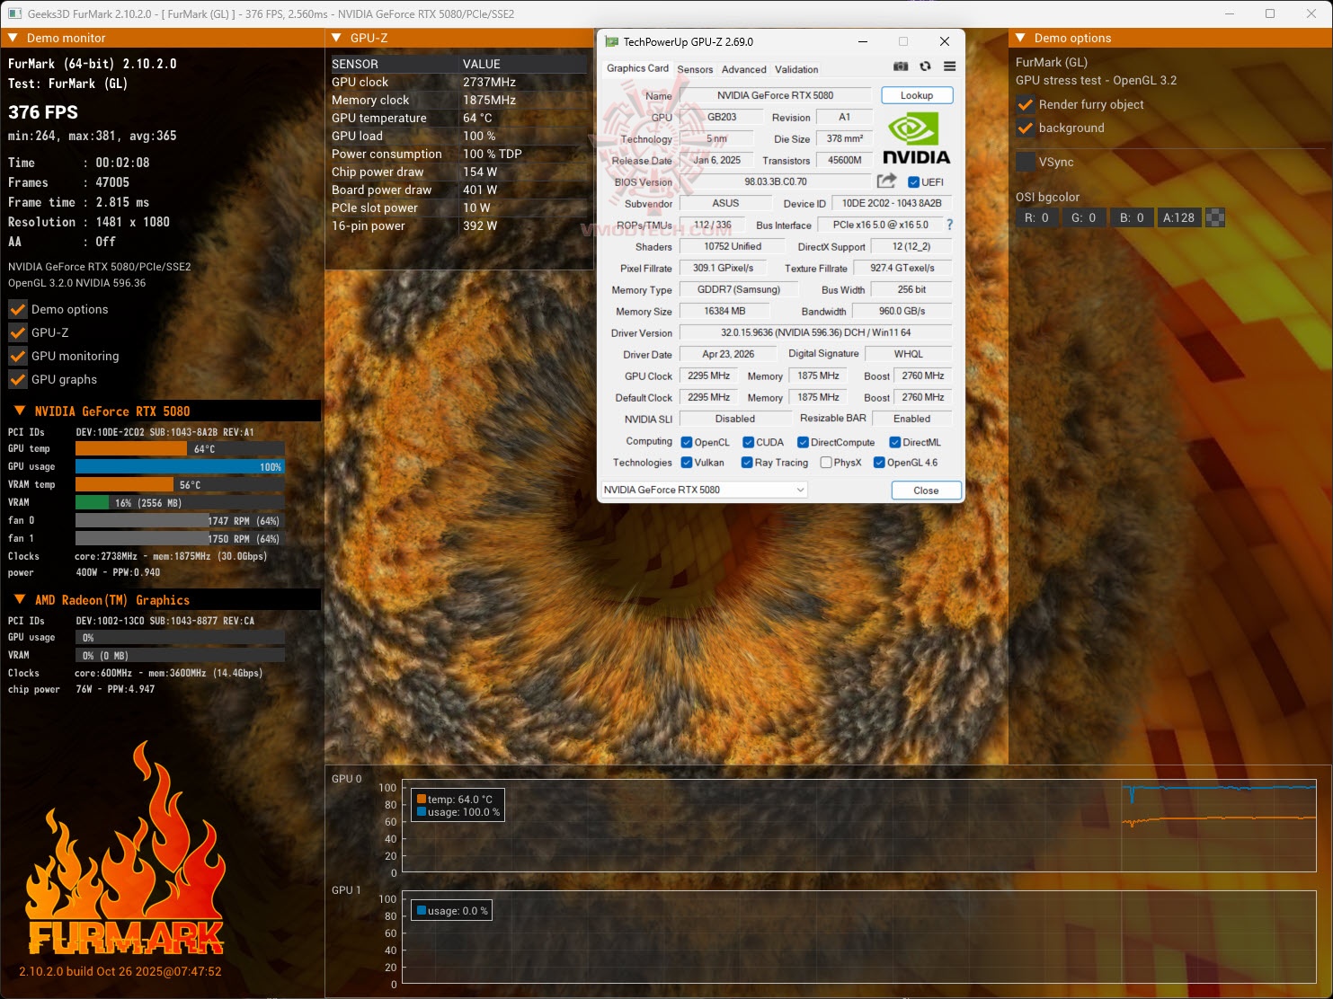Viewport: 1333px width, 999px height.
Task: Click the DirectML checkbox
Action: click(895, 442)
